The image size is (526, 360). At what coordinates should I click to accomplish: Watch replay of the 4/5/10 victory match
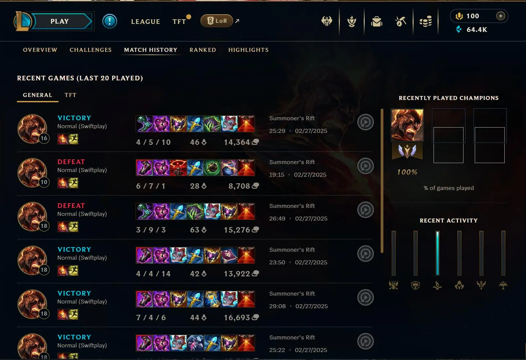(365, 122)
